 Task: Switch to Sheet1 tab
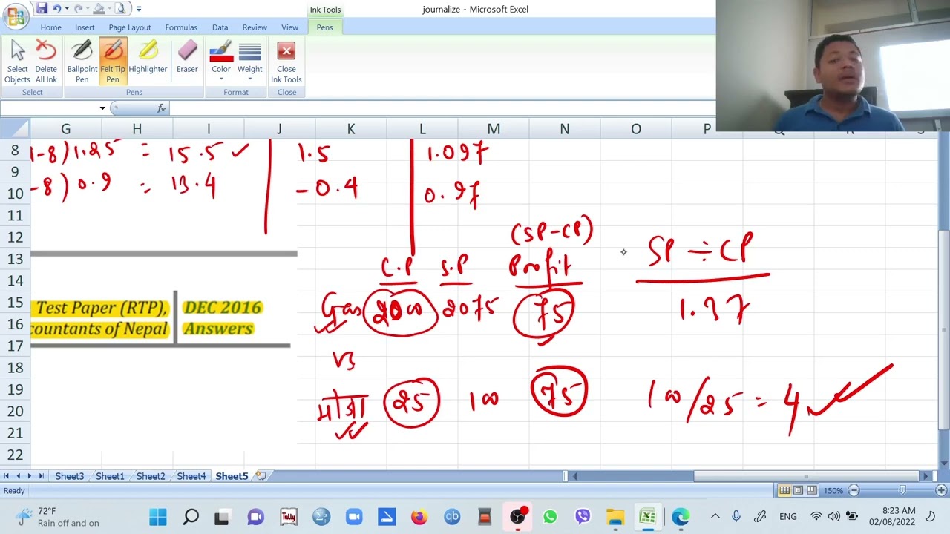(110, 476)
